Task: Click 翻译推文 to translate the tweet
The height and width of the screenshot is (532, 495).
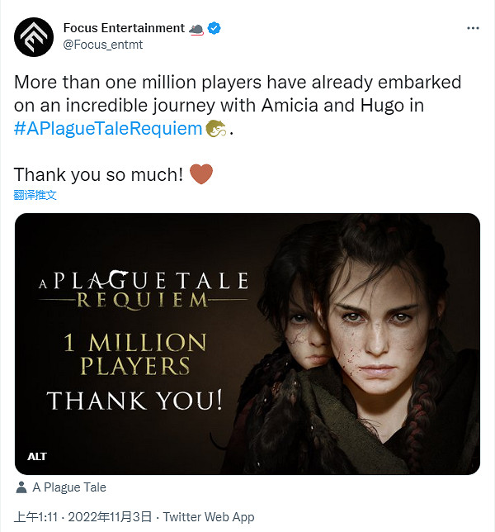Action: (x=35, y=196)
